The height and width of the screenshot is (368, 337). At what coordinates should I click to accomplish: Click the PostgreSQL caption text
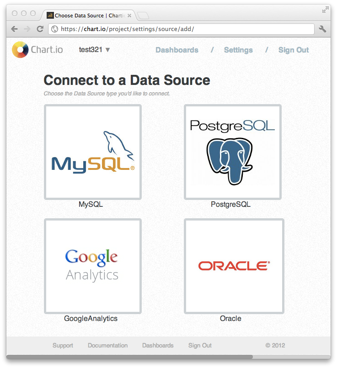pyautogui.click(x=230, y=205)
